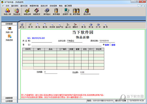
Task: Click the 搜寻 search icon
Action: tap(105, 25)
